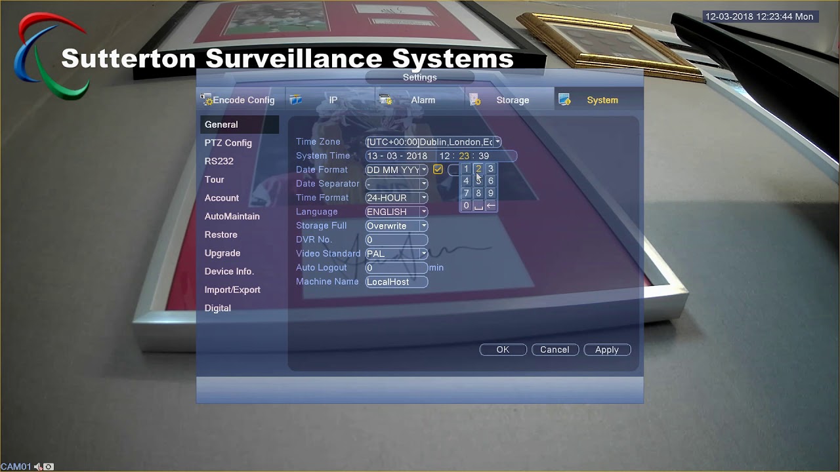Click the hour value 12 in System Time
The image size is (840, 472).
[444, 156]
